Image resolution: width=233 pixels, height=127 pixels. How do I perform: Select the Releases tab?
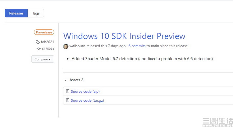(x=16, y=13)
